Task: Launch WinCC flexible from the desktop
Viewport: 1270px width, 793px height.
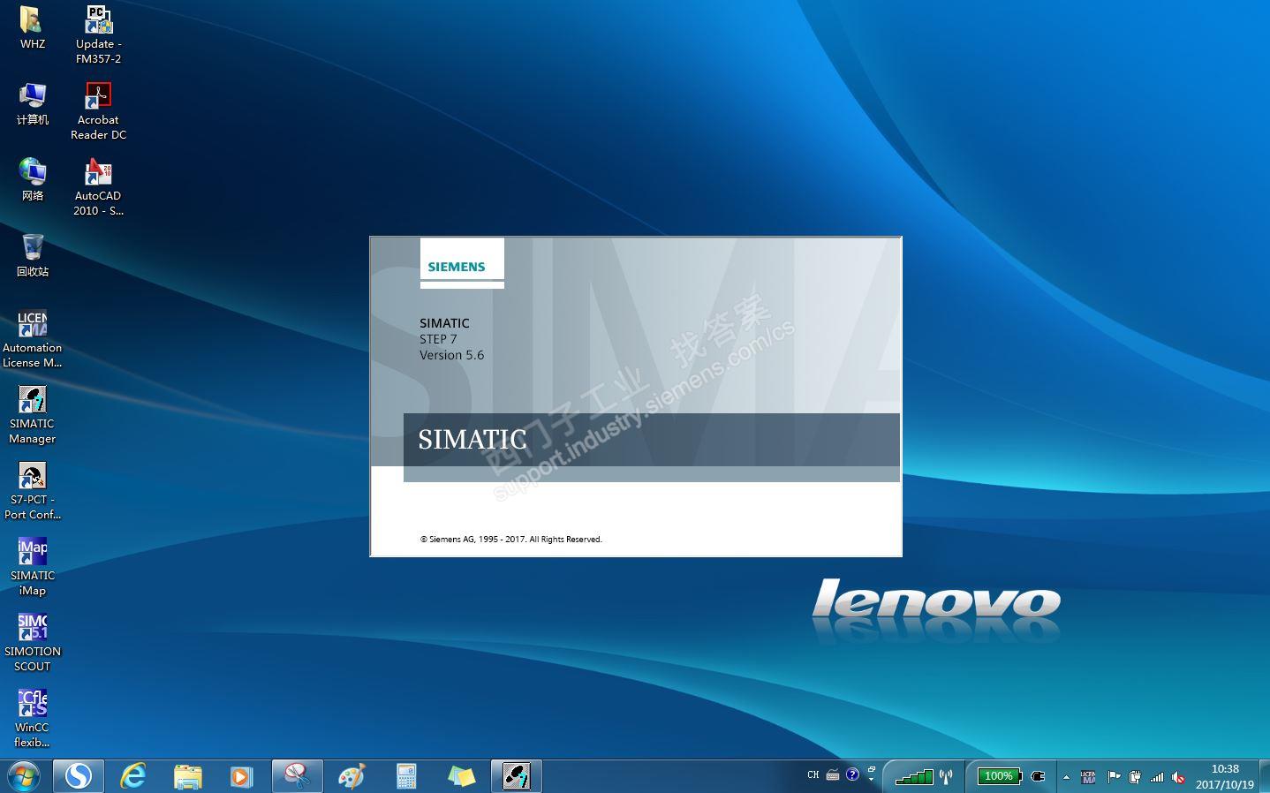Action: [x=33, y=719]
